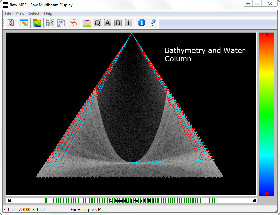The image size is (280, 215).
Task: Click the blue information icon
Action: [x=142, y=23]
